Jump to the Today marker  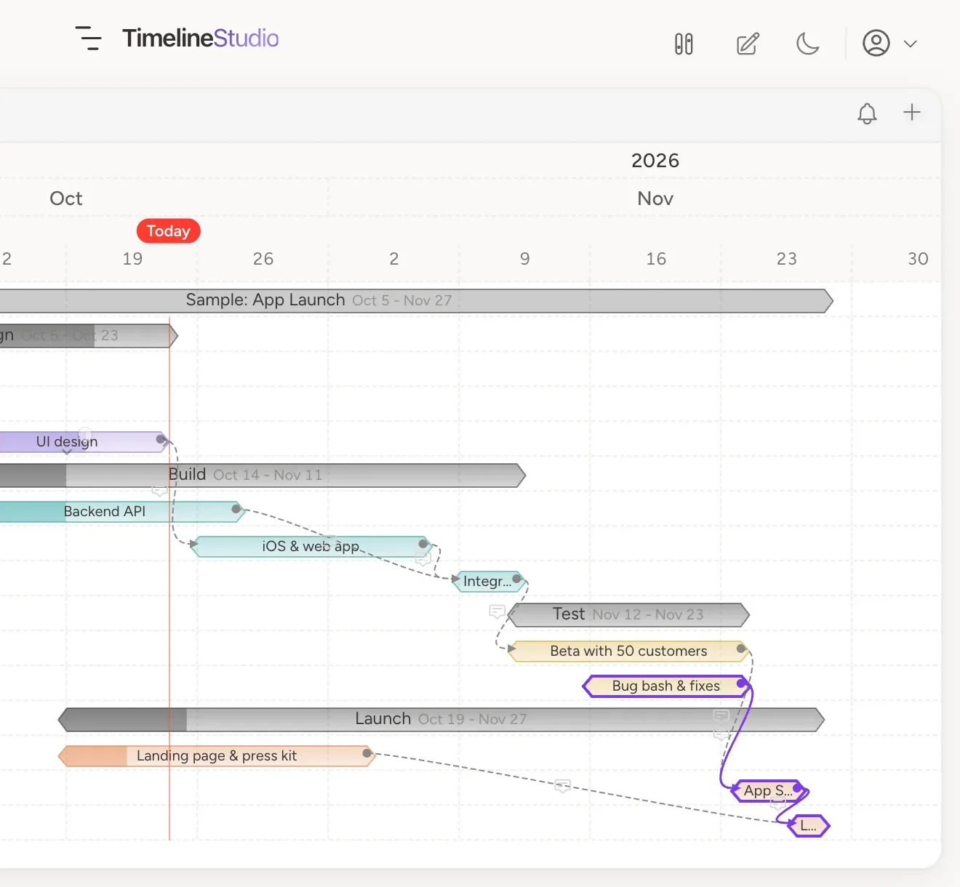(168, 230)
